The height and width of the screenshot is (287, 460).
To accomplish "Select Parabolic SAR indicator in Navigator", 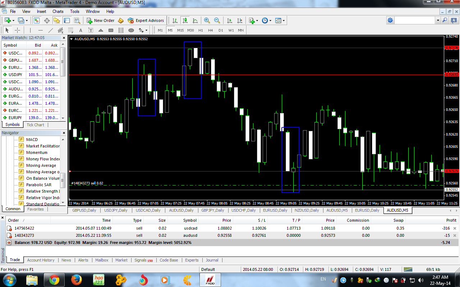I will coord(39,185).
